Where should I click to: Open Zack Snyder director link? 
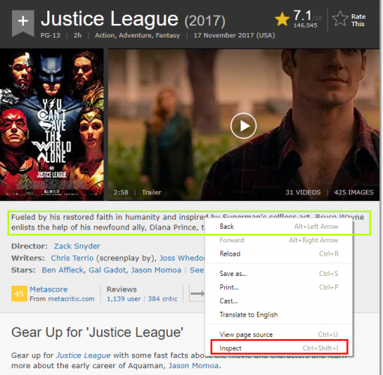(x=77, y=246)
